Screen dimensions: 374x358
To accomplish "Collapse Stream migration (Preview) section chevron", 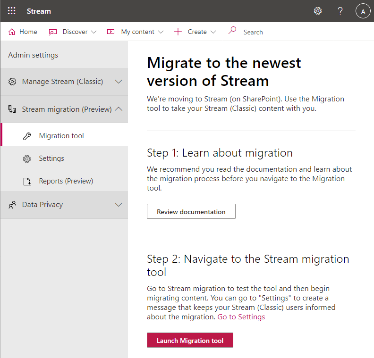I will tap(119, 109).
